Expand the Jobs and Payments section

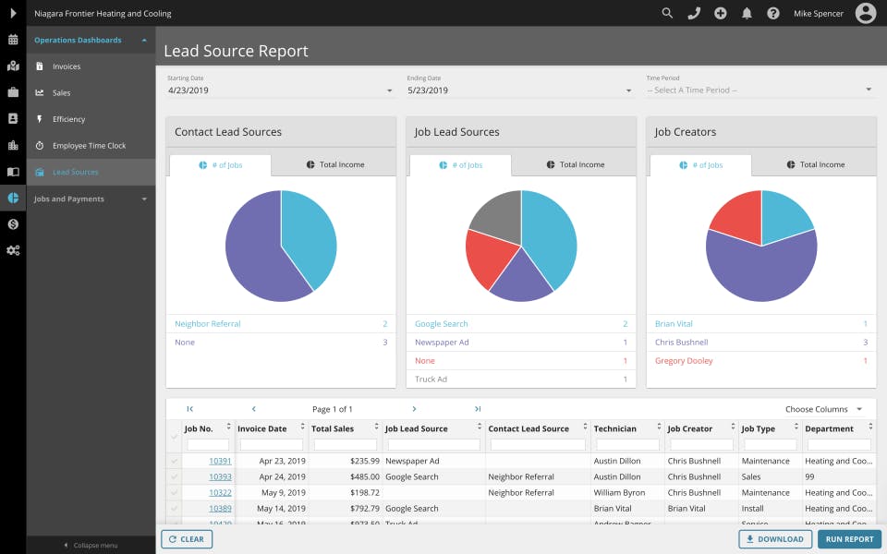coord(91,199)
